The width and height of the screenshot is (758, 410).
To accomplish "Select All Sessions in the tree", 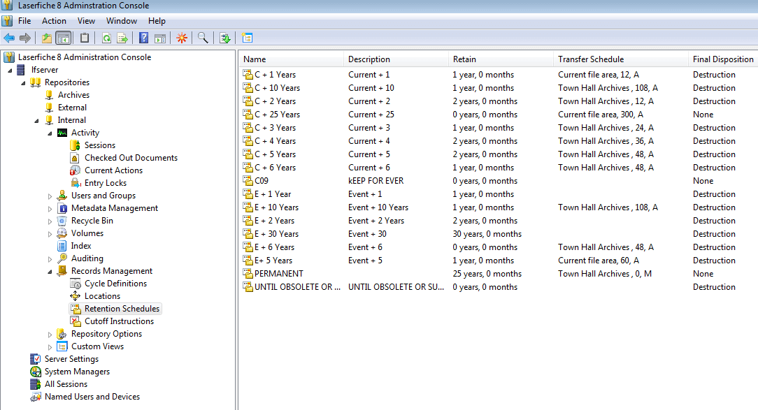I will [66, 384].
